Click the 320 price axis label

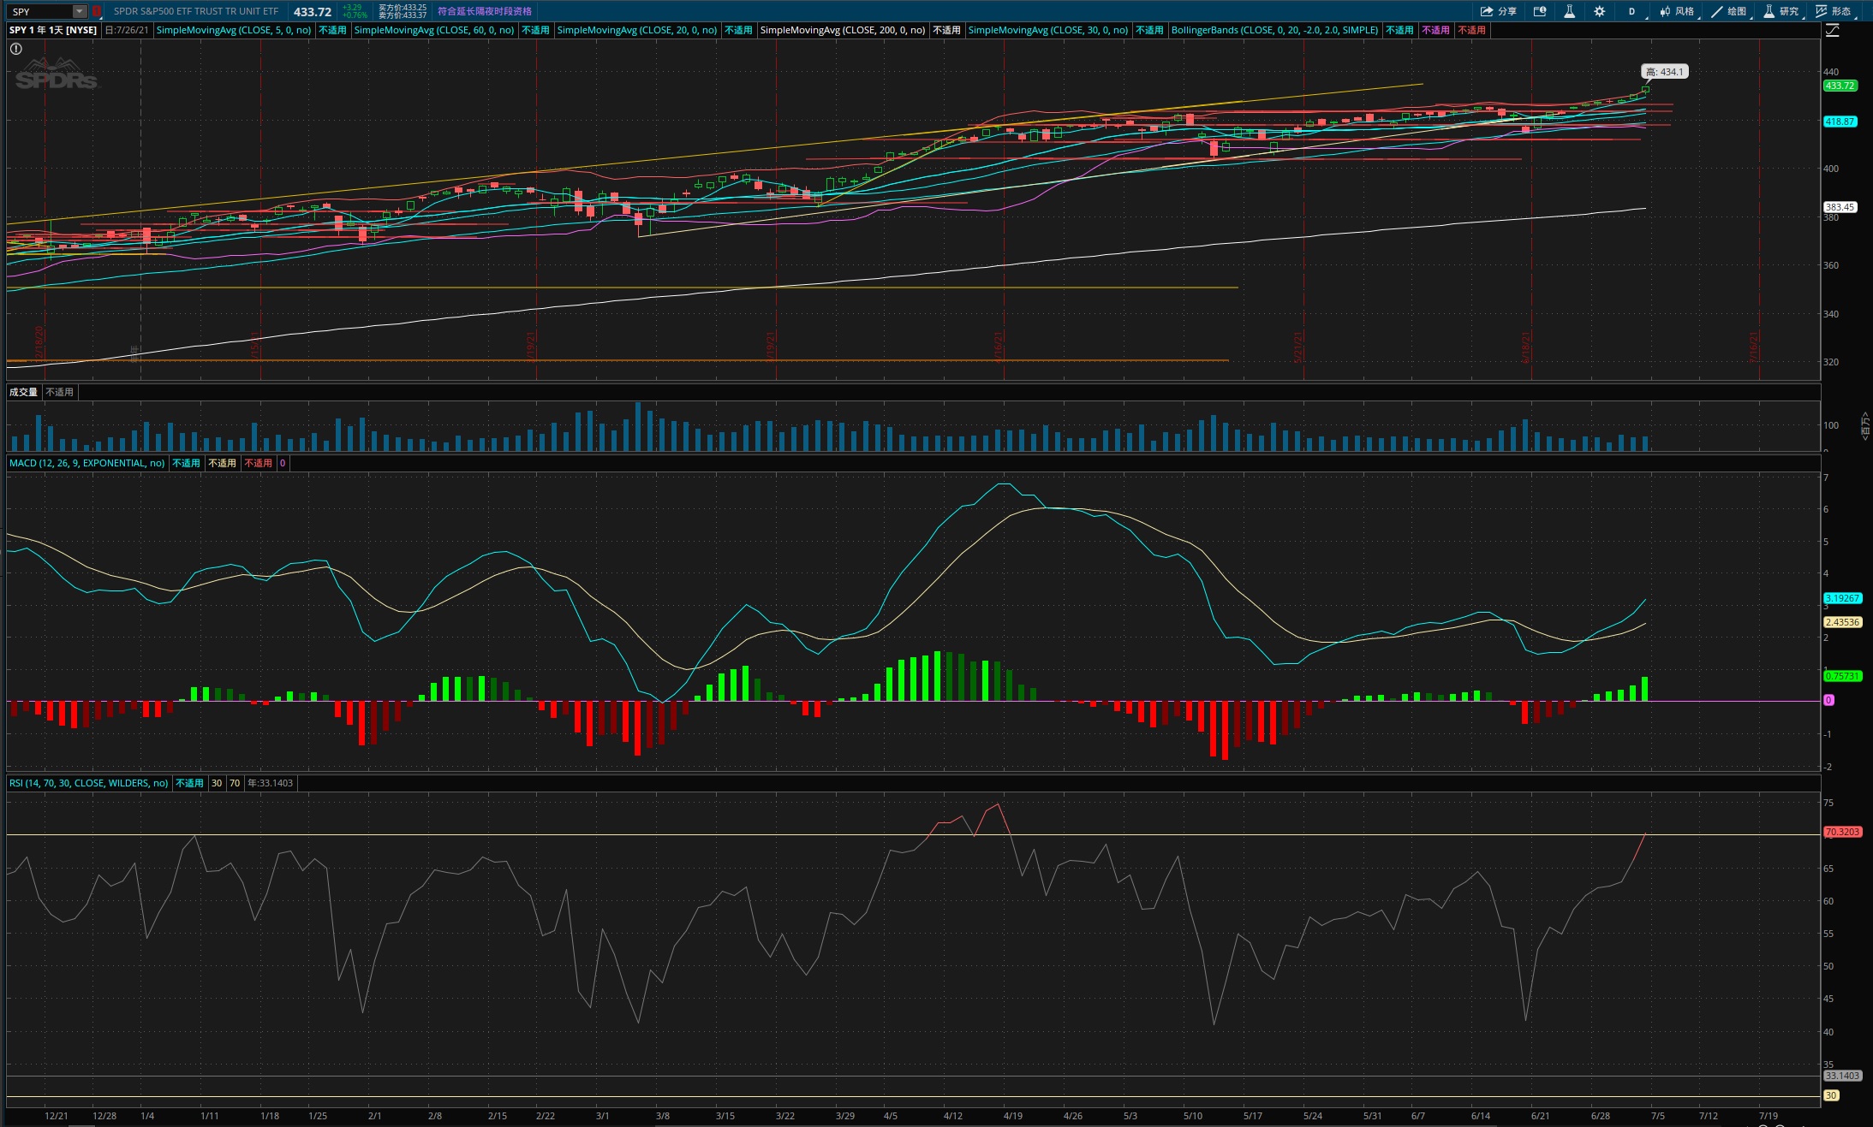tap(1831, 362)
